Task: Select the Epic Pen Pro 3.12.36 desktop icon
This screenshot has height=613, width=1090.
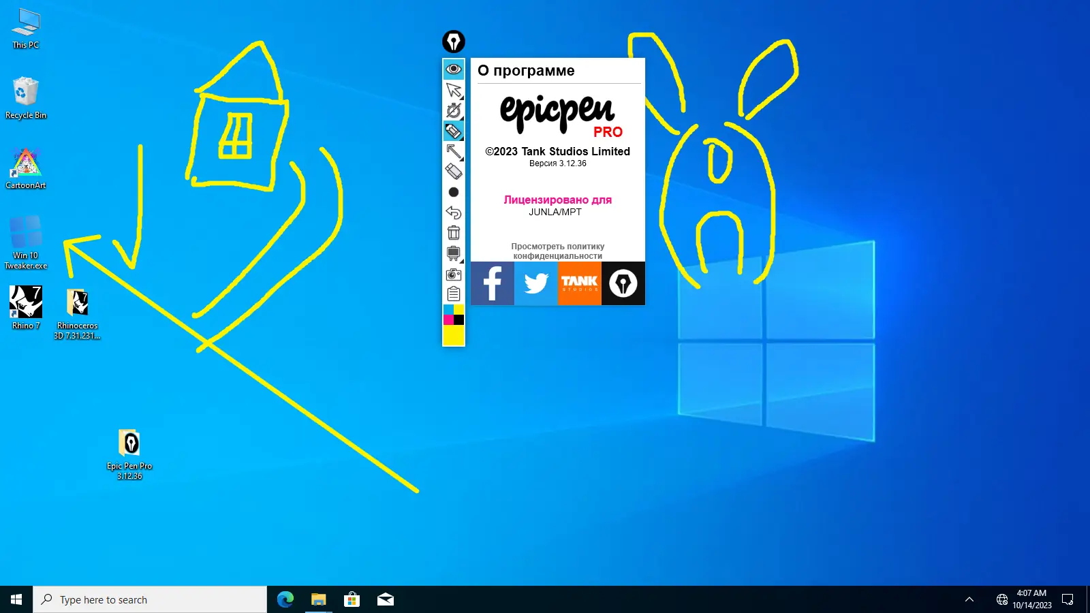Action: [x=129, y=454]
